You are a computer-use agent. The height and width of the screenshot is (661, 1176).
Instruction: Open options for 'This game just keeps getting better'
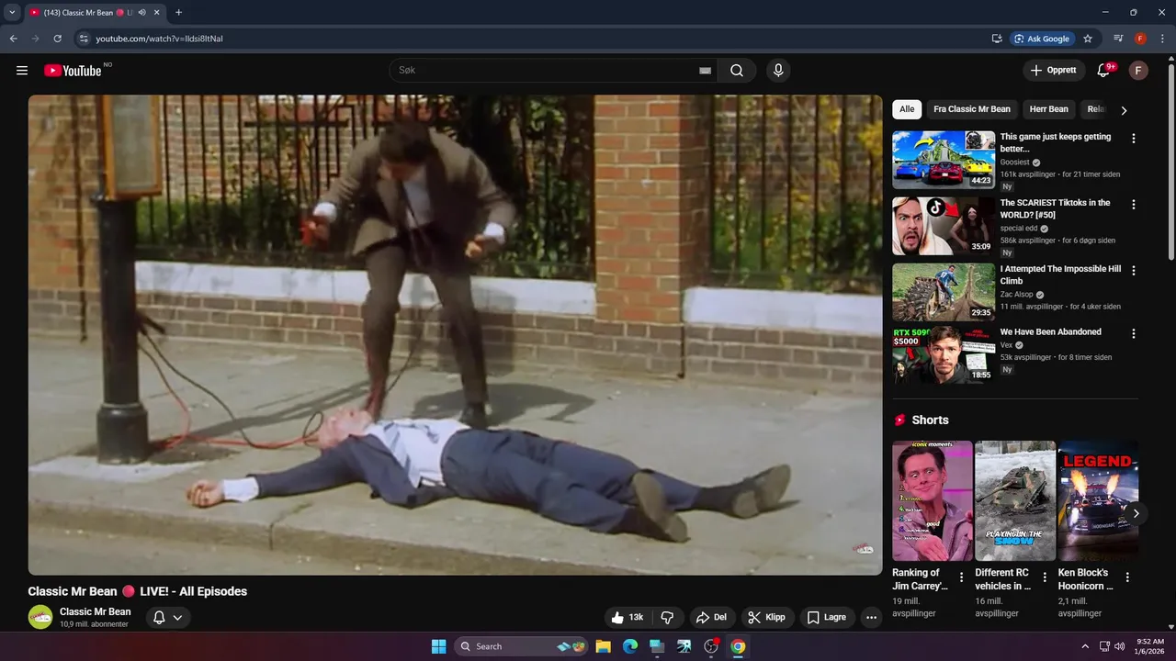click(x=1133, y=139)
